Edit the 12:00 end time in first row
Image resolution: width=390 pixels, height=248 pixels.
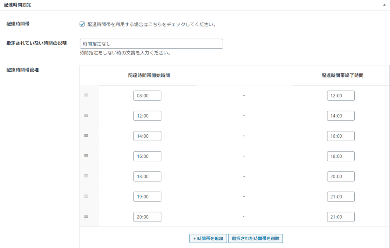coord(341,96)
